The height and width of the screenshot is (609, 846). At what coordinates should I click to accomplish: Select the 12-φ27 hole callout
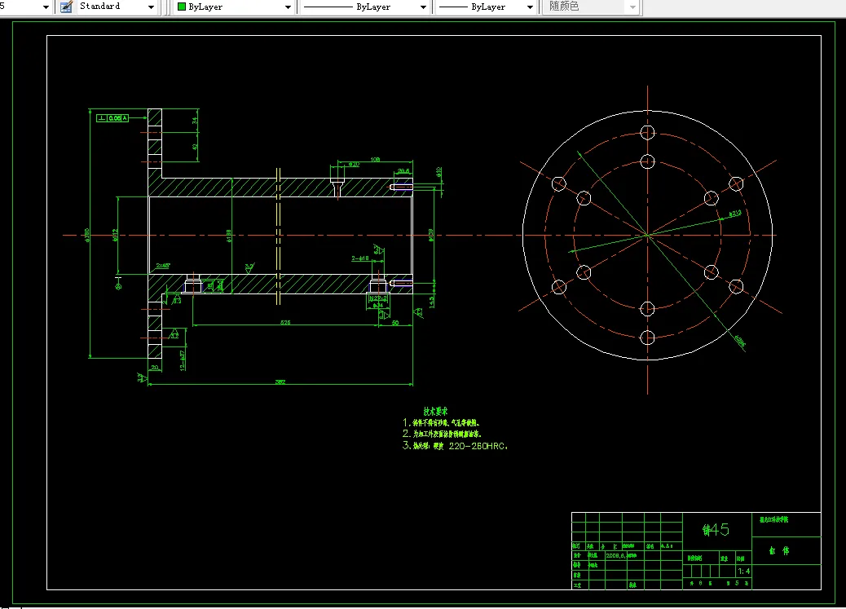click(183, 360)
